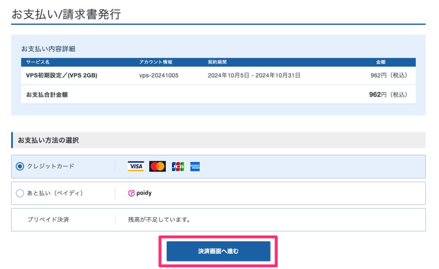Click the Mastercard logo

pos(157,166)
